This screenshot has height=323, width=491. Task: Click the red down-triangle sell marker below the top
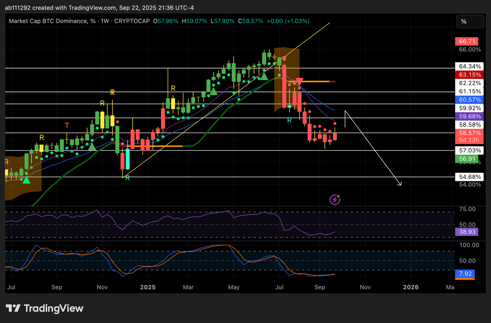click(299, 82)
